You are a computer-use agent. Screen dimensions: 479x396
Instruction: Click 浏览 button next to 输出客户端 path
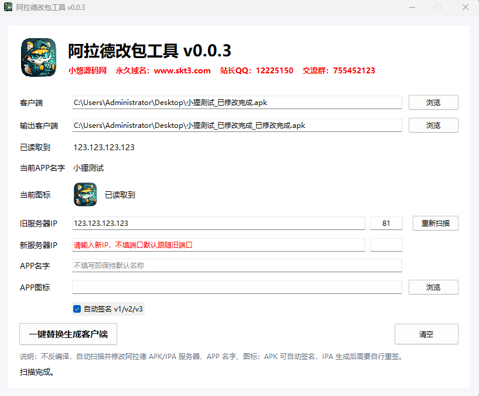pyautogui.click(x=433, y=126)
